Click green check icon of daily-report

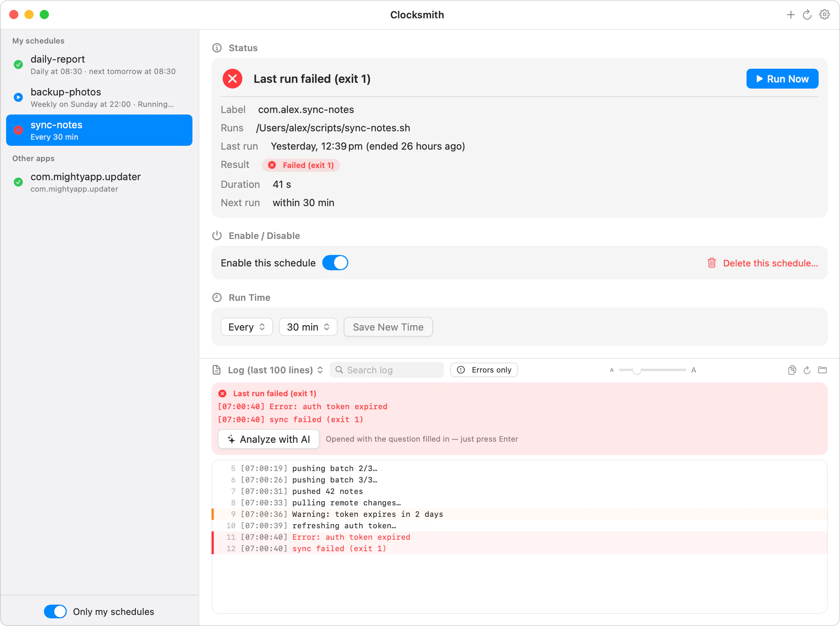(x=18, y=65)
